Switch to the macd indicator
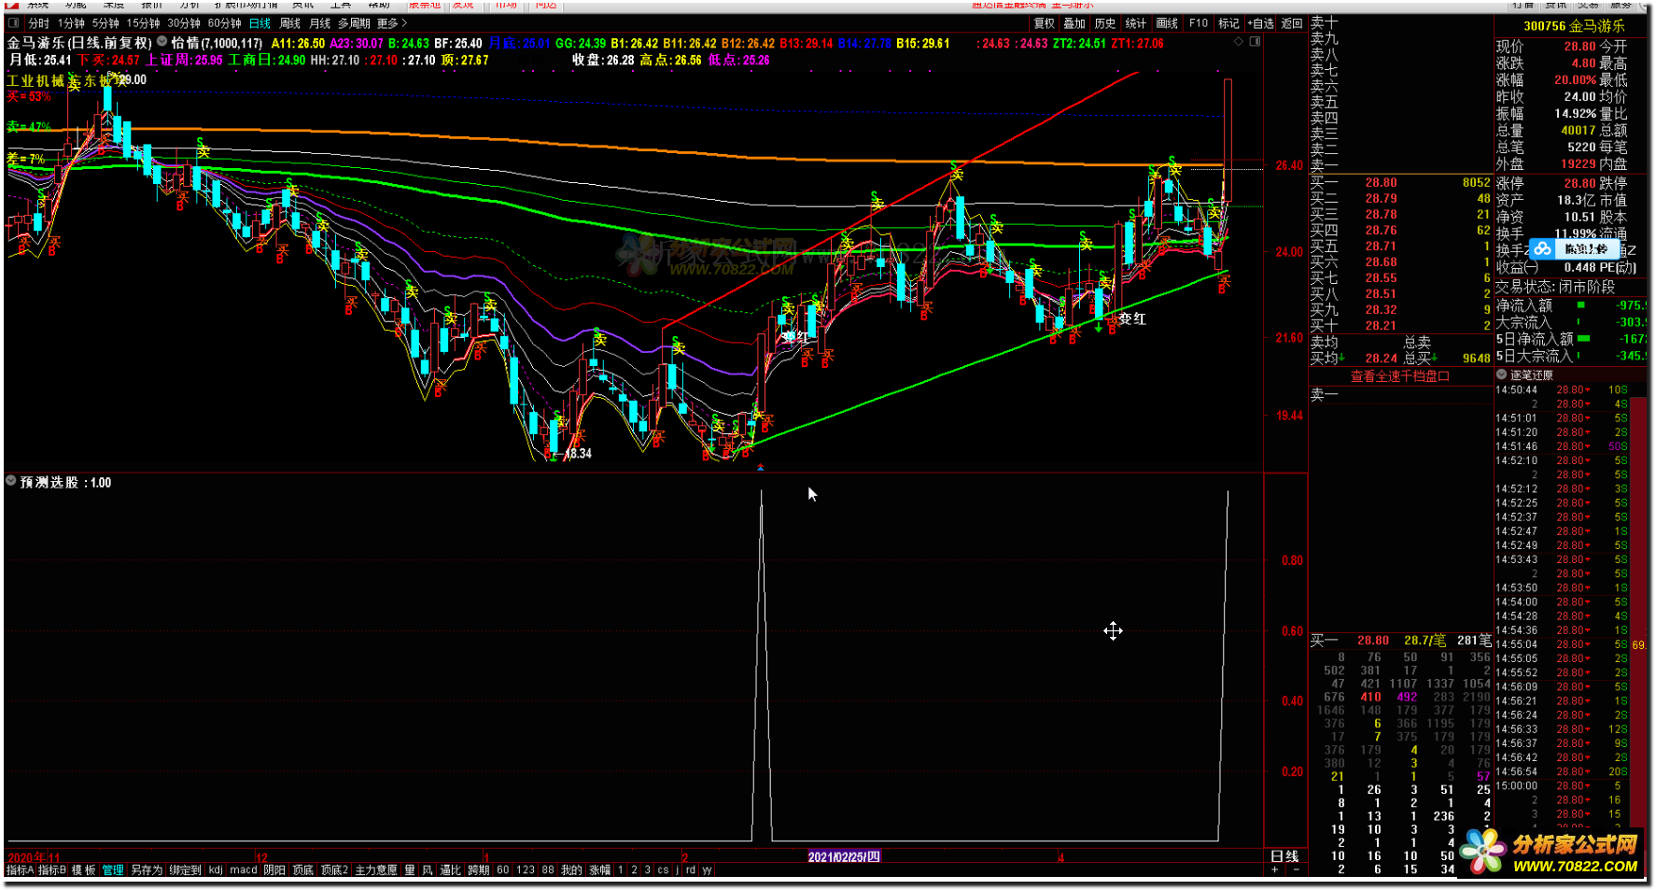Image resolution: width=1656 pixels, height=890 pixels. tap(244, 869)
